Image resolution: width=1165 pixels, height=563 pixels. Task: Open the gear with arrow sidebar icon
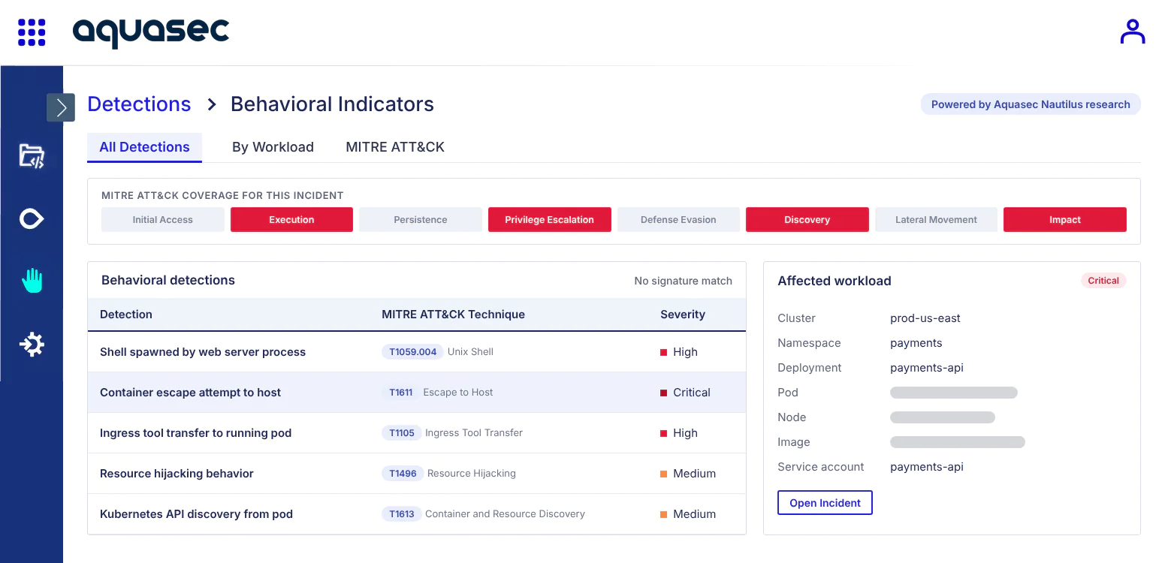coord(32,345)
